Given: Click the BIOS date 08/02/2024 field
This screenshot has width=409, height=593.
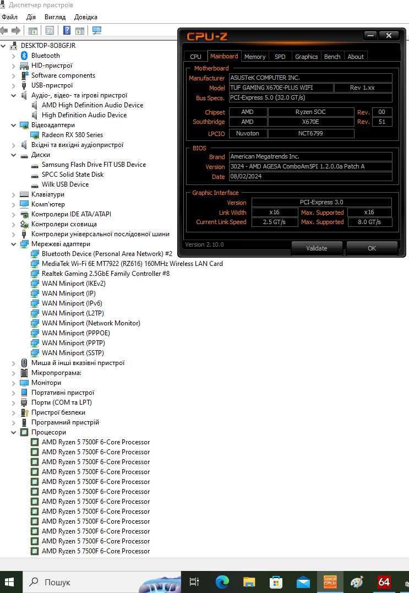Looking at the screenshot, I should [x=310, y=176].
